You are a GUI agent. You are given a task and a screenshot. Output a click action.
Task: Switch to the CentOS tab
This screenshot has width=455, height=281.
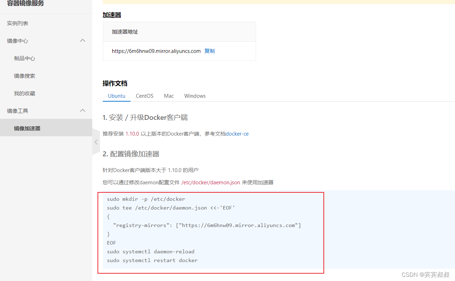click(145, 96)
